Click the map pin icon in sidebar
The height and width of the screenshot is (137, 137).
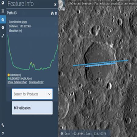[x=3, y=3]
